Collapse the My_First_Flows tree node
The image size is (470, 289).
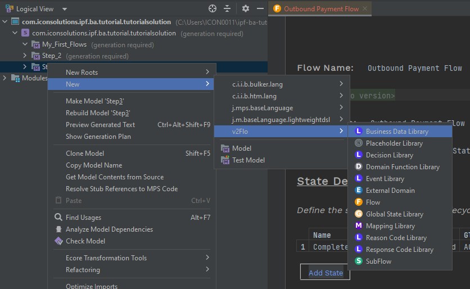click(x=25, y=44)
